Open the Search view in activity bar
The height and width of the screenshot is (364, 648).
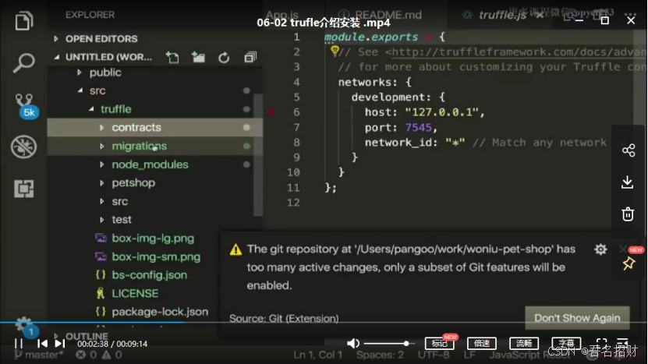[23, 63]
